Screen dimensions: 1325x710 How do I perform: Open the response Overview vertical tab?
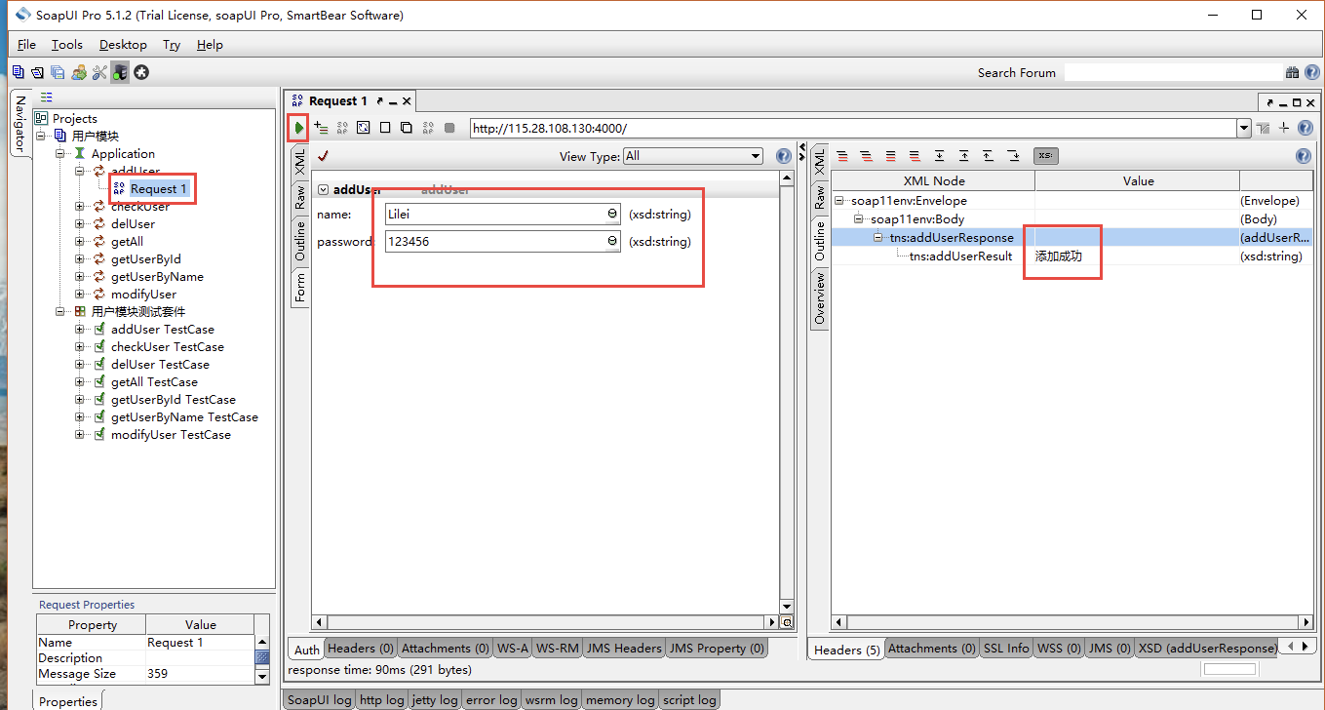[x=819, y=298]
